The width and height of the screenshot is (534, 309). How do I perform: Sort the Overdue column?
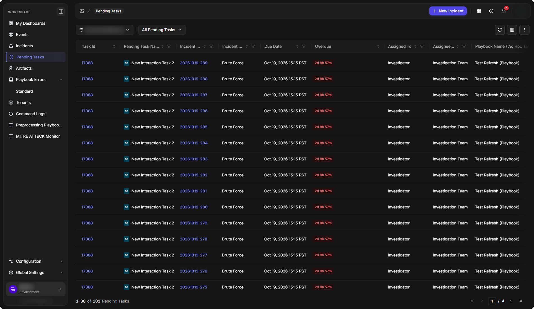point(378,46)
